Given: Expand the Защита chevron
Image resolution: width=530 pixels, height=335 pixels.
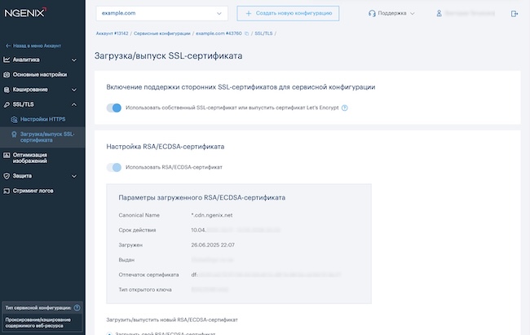Looking at the screenshot, I should (x=74, y=176).
